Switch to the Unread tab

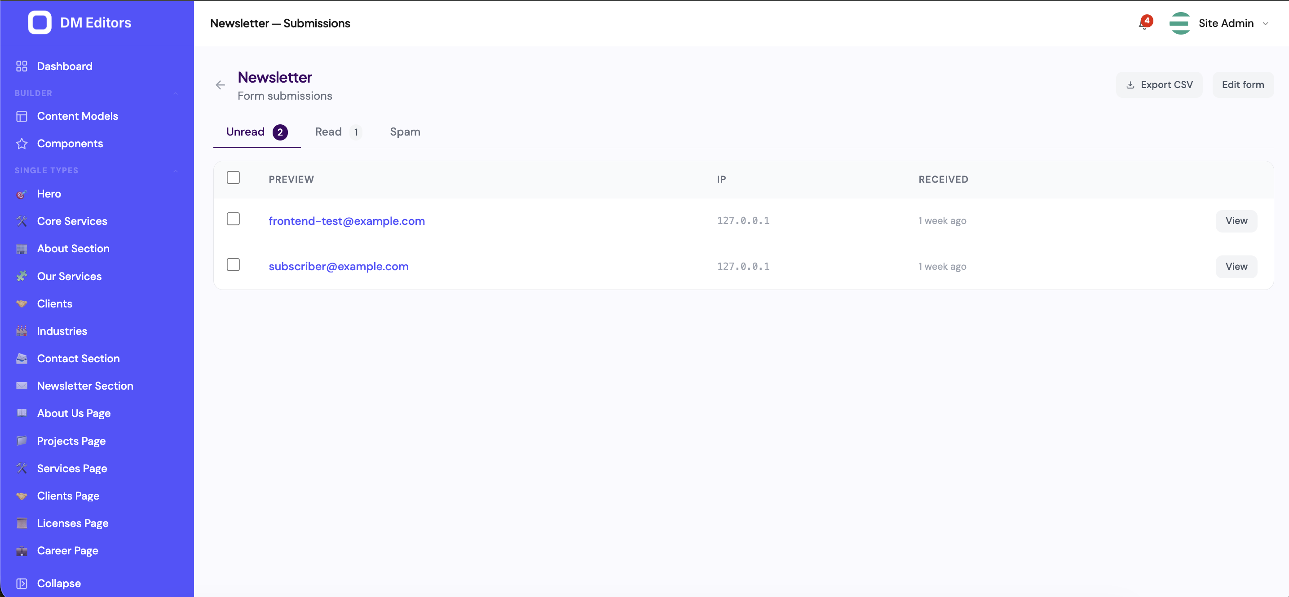(257, 132)
